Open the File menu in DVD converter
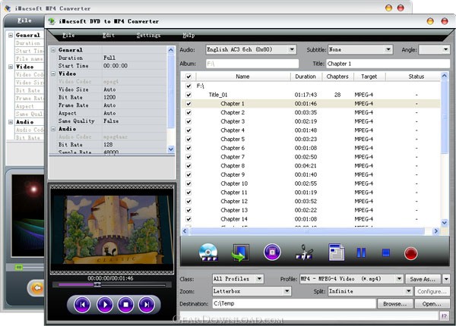The width and height of the screenshot is (456, 326). click(68, 36)
